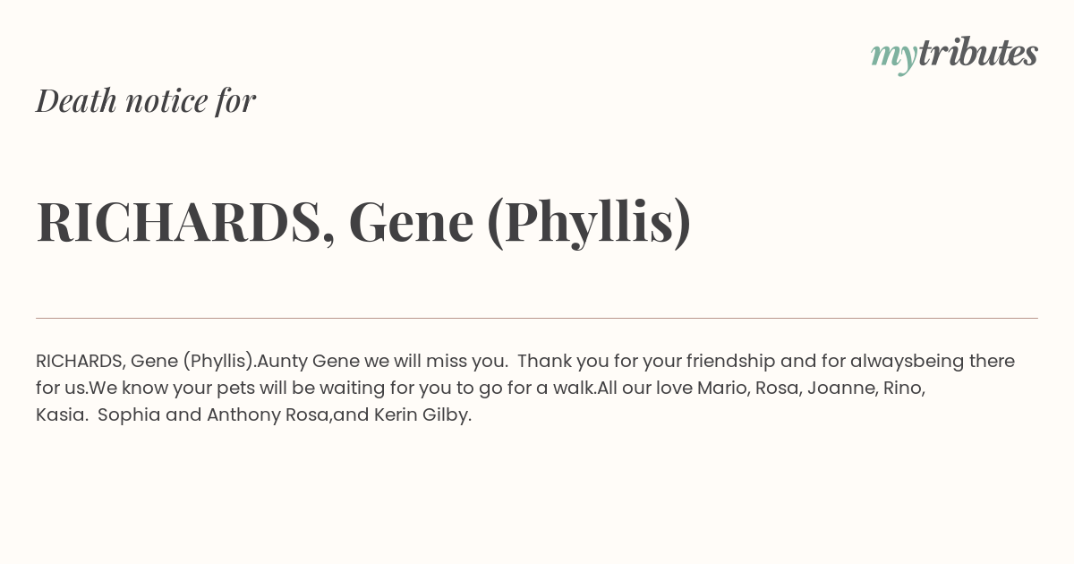1074x564 pixels.
Task: Click the "Death notice for" italic heading
Action: 146,100
